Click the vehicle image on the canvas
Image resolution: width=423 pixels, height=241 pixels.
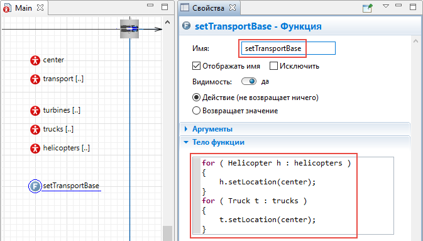(x=129, y=29)
